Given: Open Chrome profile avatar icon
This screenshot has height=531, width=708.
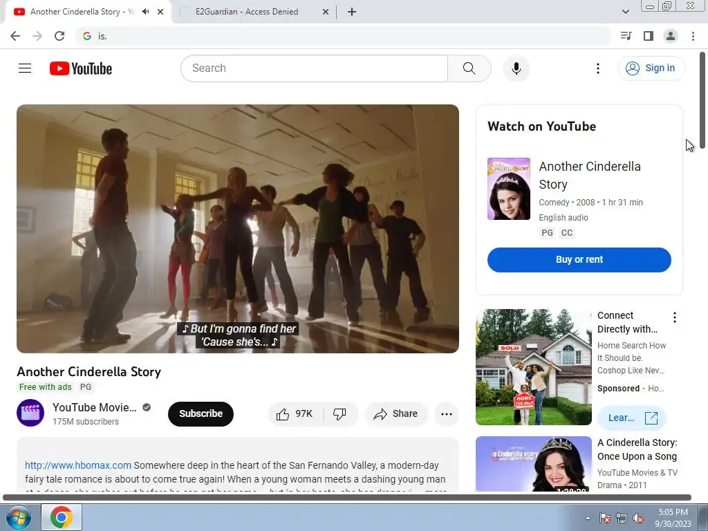Looking at the screenshot, I should 671,36.
